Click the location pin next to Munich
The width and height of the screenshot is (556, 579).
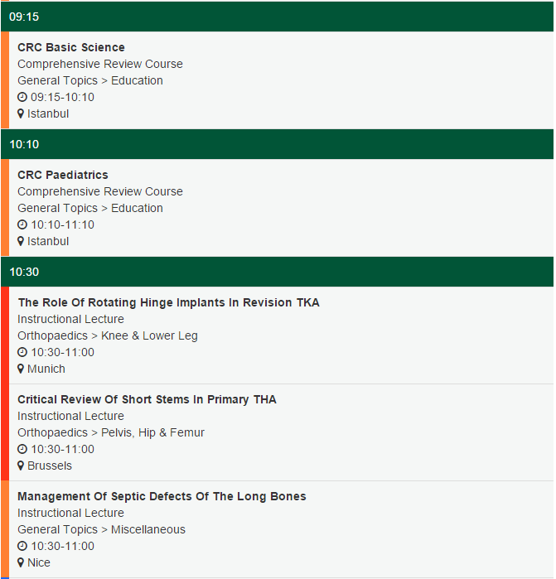[21, 369]
